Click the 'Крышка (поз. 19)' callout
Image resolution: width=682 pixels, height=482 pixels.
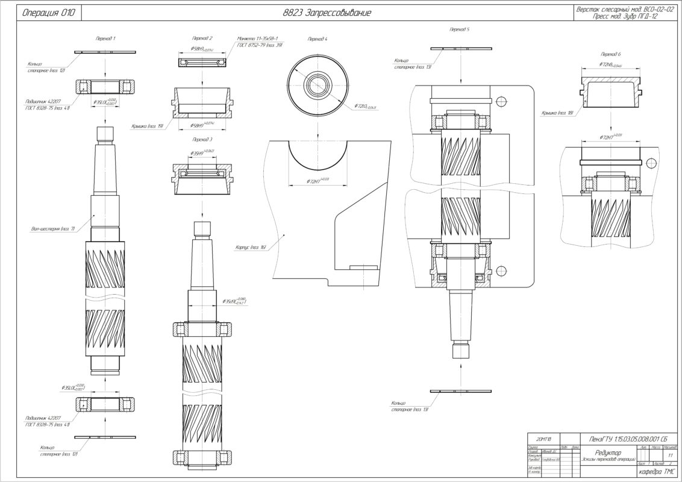coord(148,127)
